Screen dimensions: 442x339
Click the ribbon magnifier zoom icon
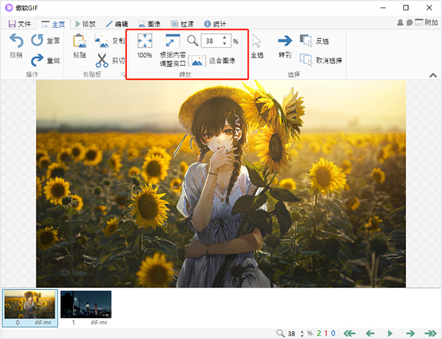click(193, 41)
